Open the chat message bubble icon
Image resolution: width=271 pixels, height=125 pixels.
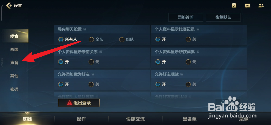pyautogui.click(x=248, y=6)
